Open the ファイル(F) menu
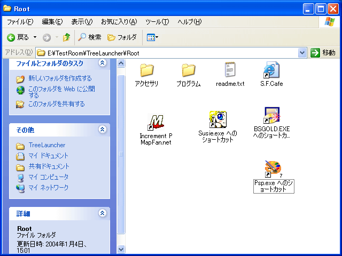 20,22
